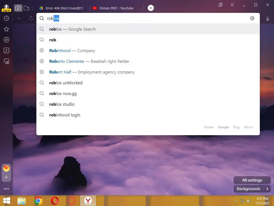The image size is (274, 206).
Task: Open a new tab with plus-tab icon
Action: pos(27,8)
